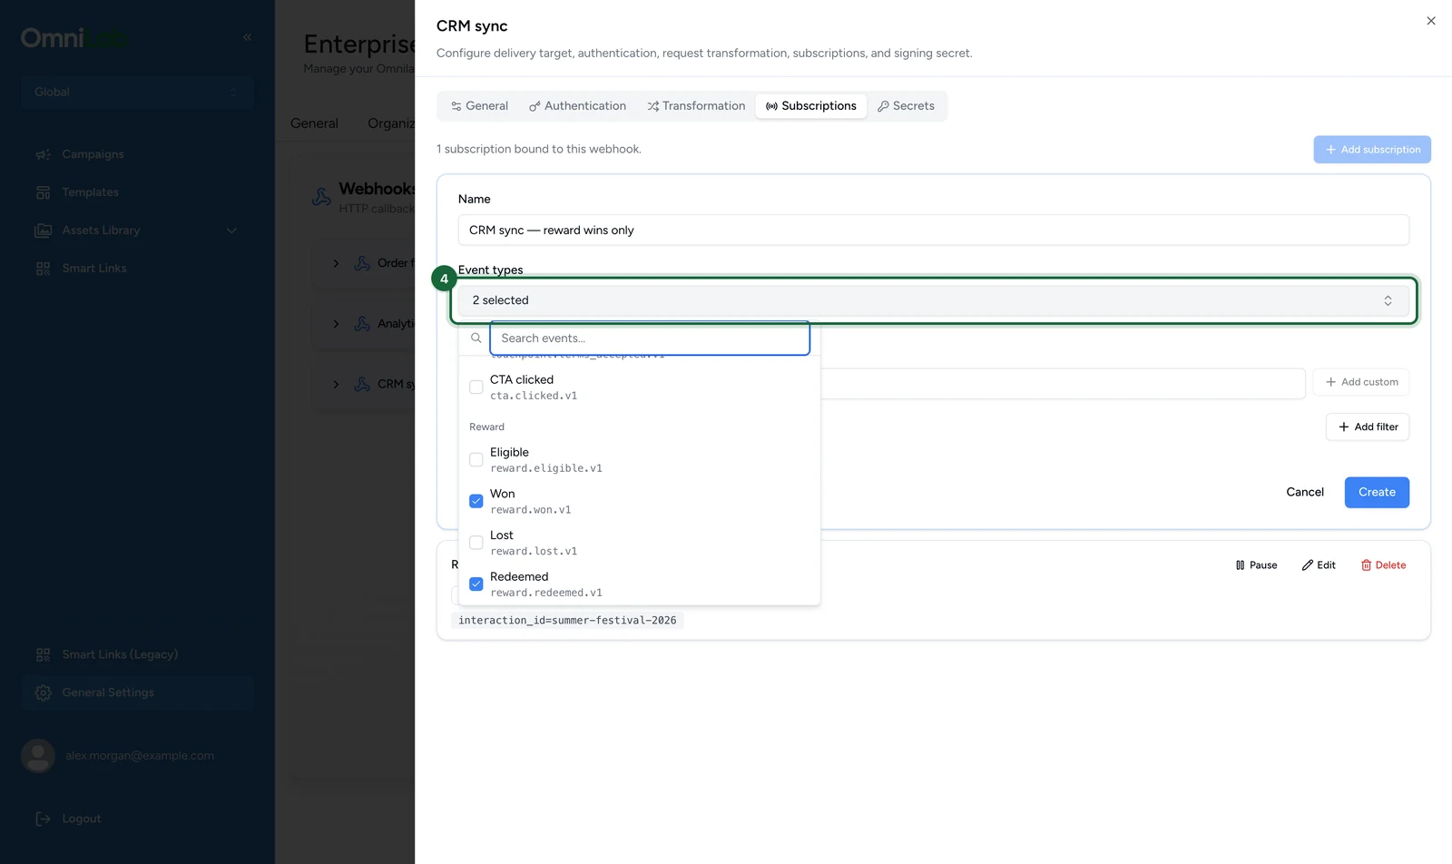Edit the subscription Name field
The width and height of the screenshot is (1452, 864).
pyautogui.click(x=933, y=231)
